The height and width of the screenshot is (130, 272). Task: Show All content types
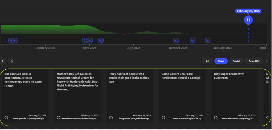207,61
